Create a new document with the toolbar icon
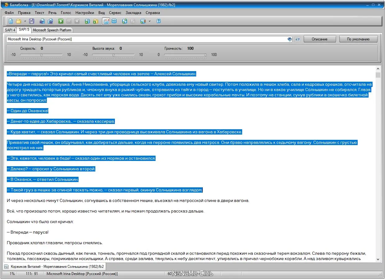Viewport: 385px width, 279px height. [11, 21]
